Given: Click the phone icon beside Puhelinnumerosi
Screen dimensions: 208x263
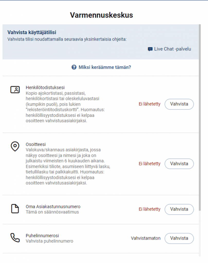Looking at the screenshot, I should [x=15, y=238].
